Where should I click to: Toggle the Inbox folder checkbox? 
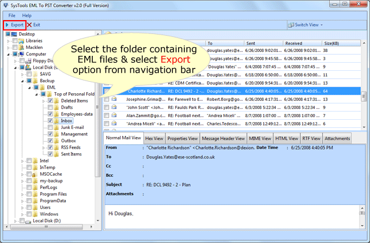pos(50,121)
